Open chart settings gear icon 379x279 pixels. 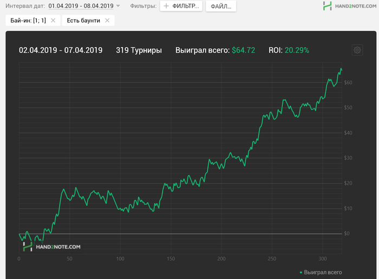pos(357,50)
